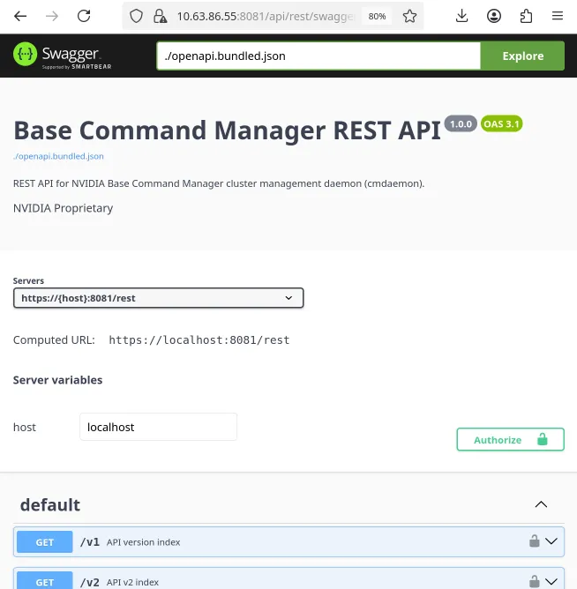Screen dimensions: 577x589
Task: Open the browser hamburger menu
Action: pyautogui.click(x=558, y=16)
